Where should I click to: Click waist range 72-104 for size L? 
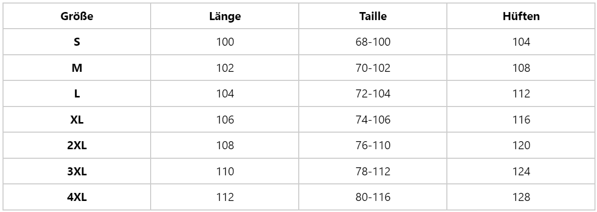click(373, 95)
